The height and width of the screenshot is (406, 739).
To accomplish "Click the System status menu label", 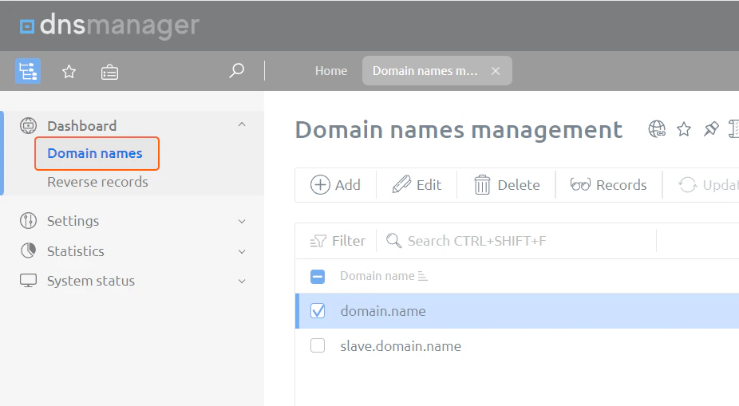I will pyautogui.click(x=91, y=281).
